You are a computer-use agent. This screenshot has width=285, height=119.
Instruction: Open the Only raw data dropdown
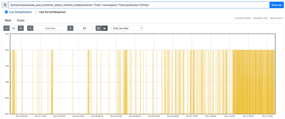(127, 28)
